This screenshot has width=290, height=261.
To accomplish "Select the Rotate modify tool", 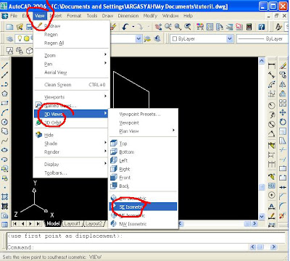I will coord(283,122).
